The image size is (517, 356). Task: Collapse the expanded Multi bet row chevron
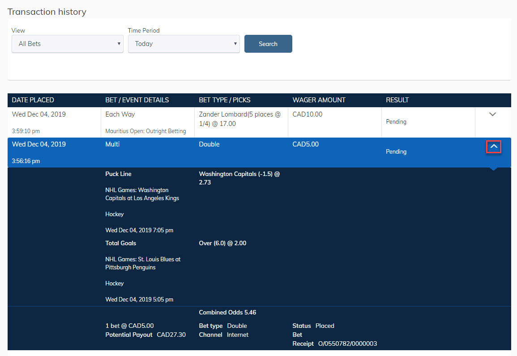(494, 147)
